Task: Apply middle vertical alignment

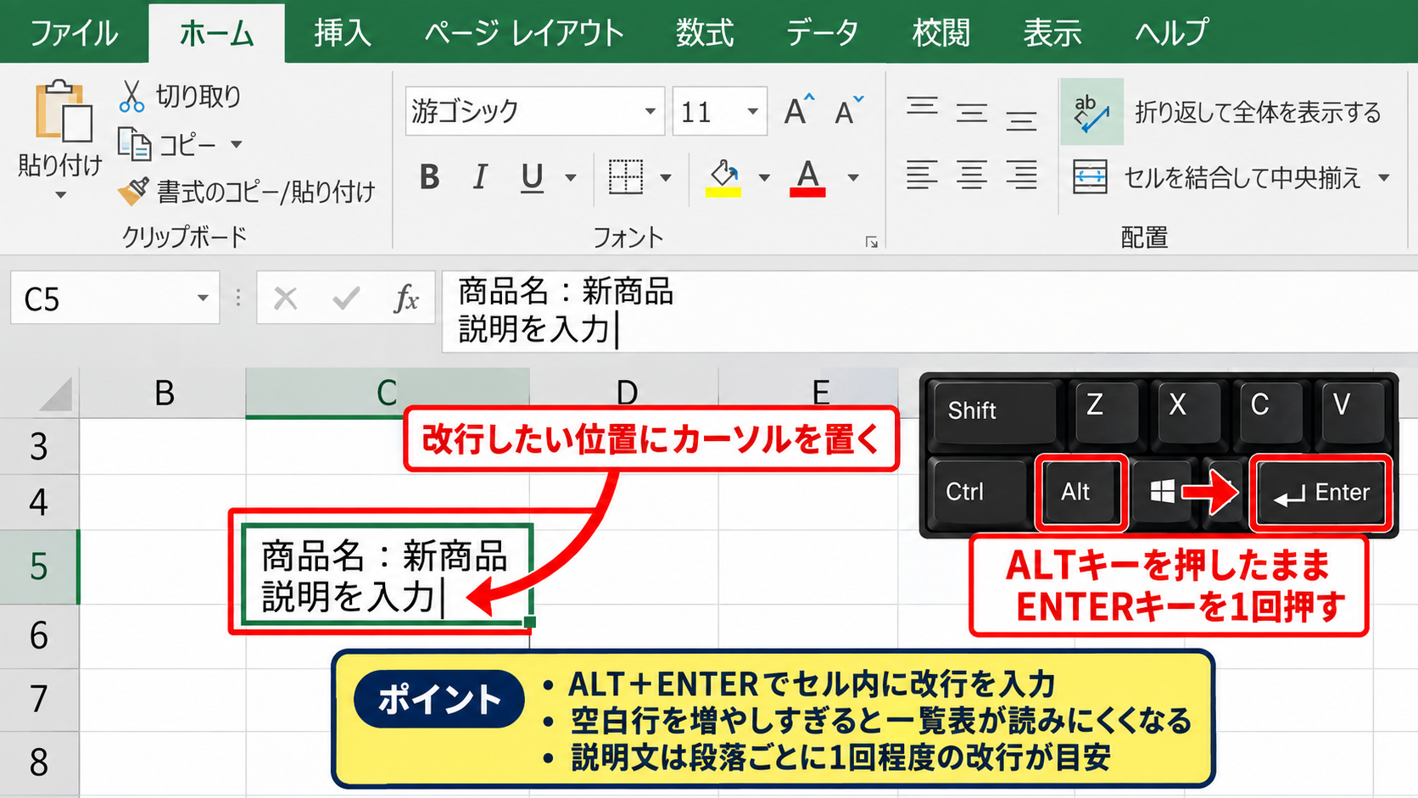Action: 972,112
